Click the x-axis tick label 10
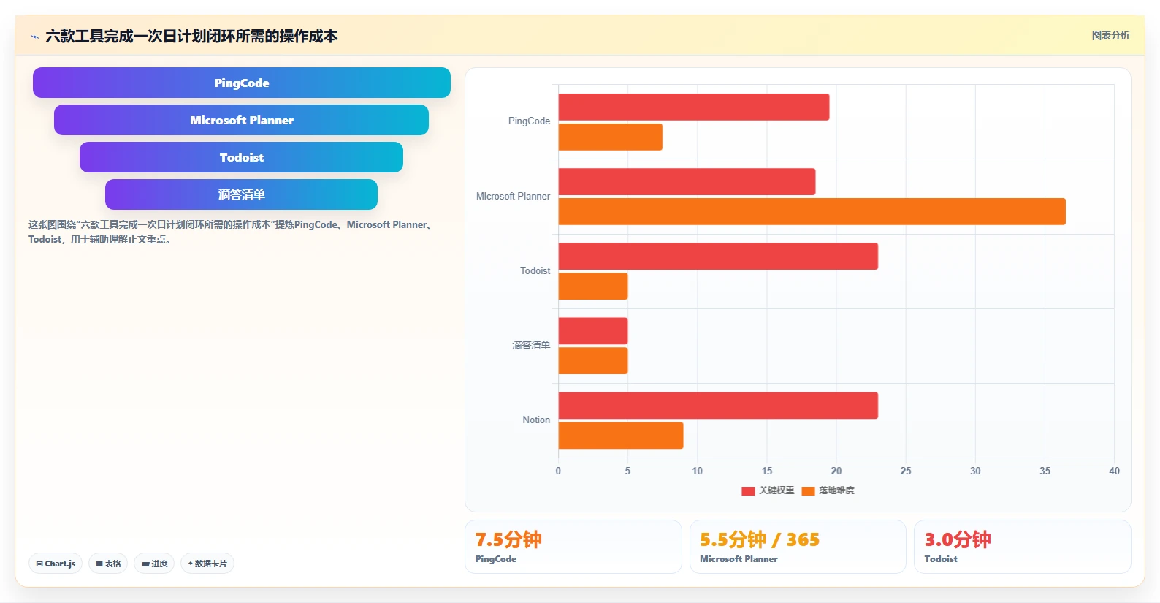 coord(698,471)
